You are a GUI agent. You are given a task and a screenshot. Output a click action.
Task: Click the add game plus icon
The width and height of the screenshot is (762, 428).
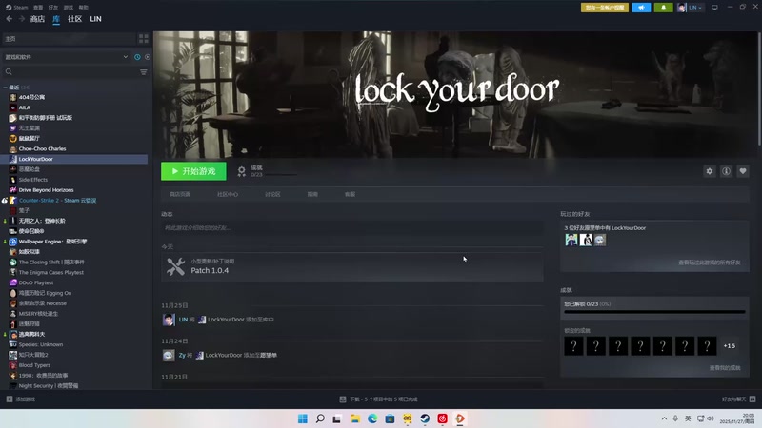click(x=10, y=399)
